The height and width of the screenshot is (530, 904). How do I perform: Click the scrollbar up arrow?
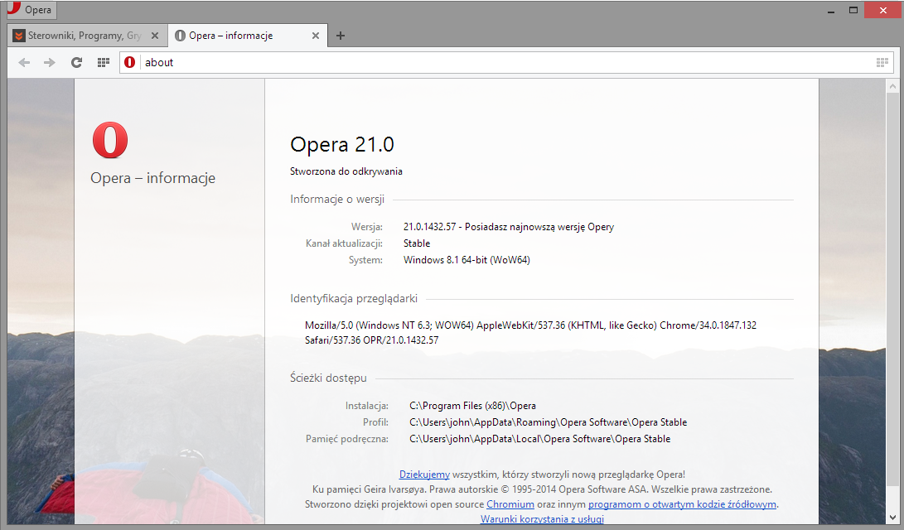(x=892, y=86)
